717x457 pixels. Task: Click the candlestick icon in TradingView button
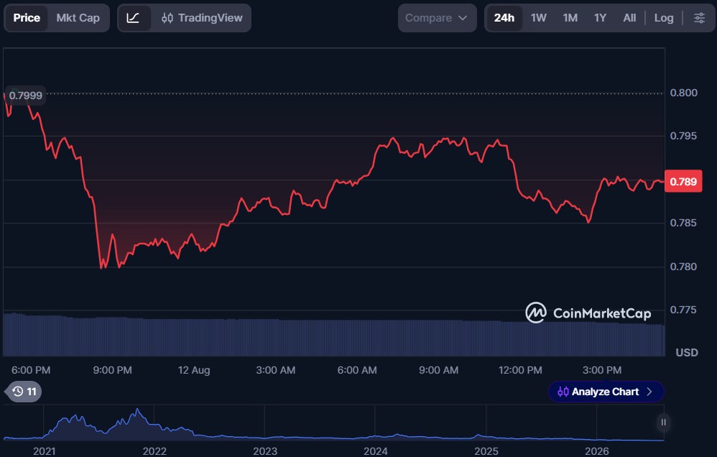pyautogui.click(x=167, y=18)
